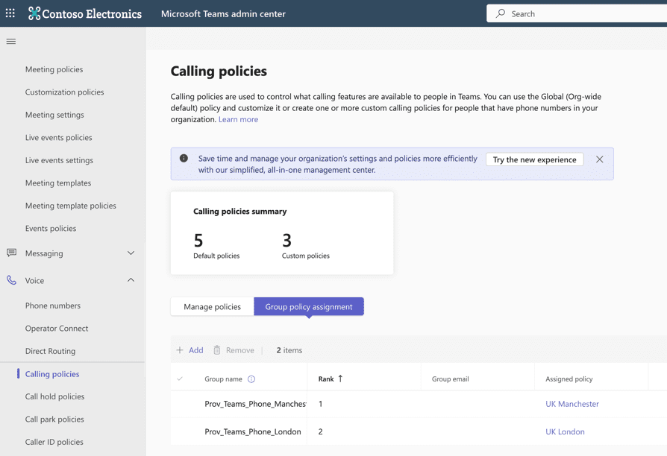
Task: Select the Prov_Teams_Phone_Manchester row checkbox
Action: (x=180, y=404)
